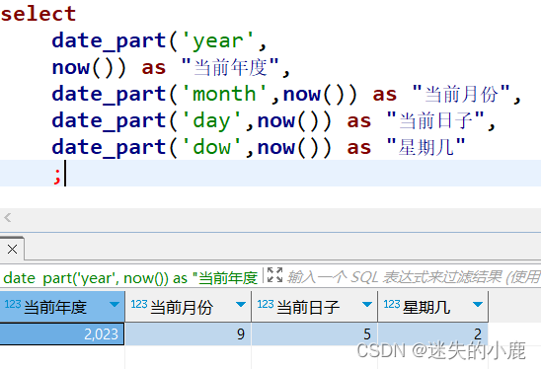
Task: Select the cell with value 5 under 当前日子
Action: (314, 333)
